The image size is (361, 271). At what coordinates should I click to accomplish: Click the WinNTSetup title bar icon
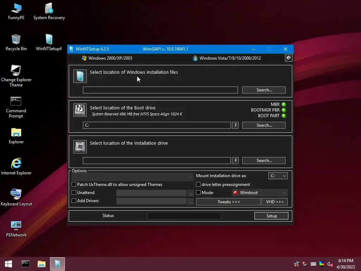coord(71,49)
